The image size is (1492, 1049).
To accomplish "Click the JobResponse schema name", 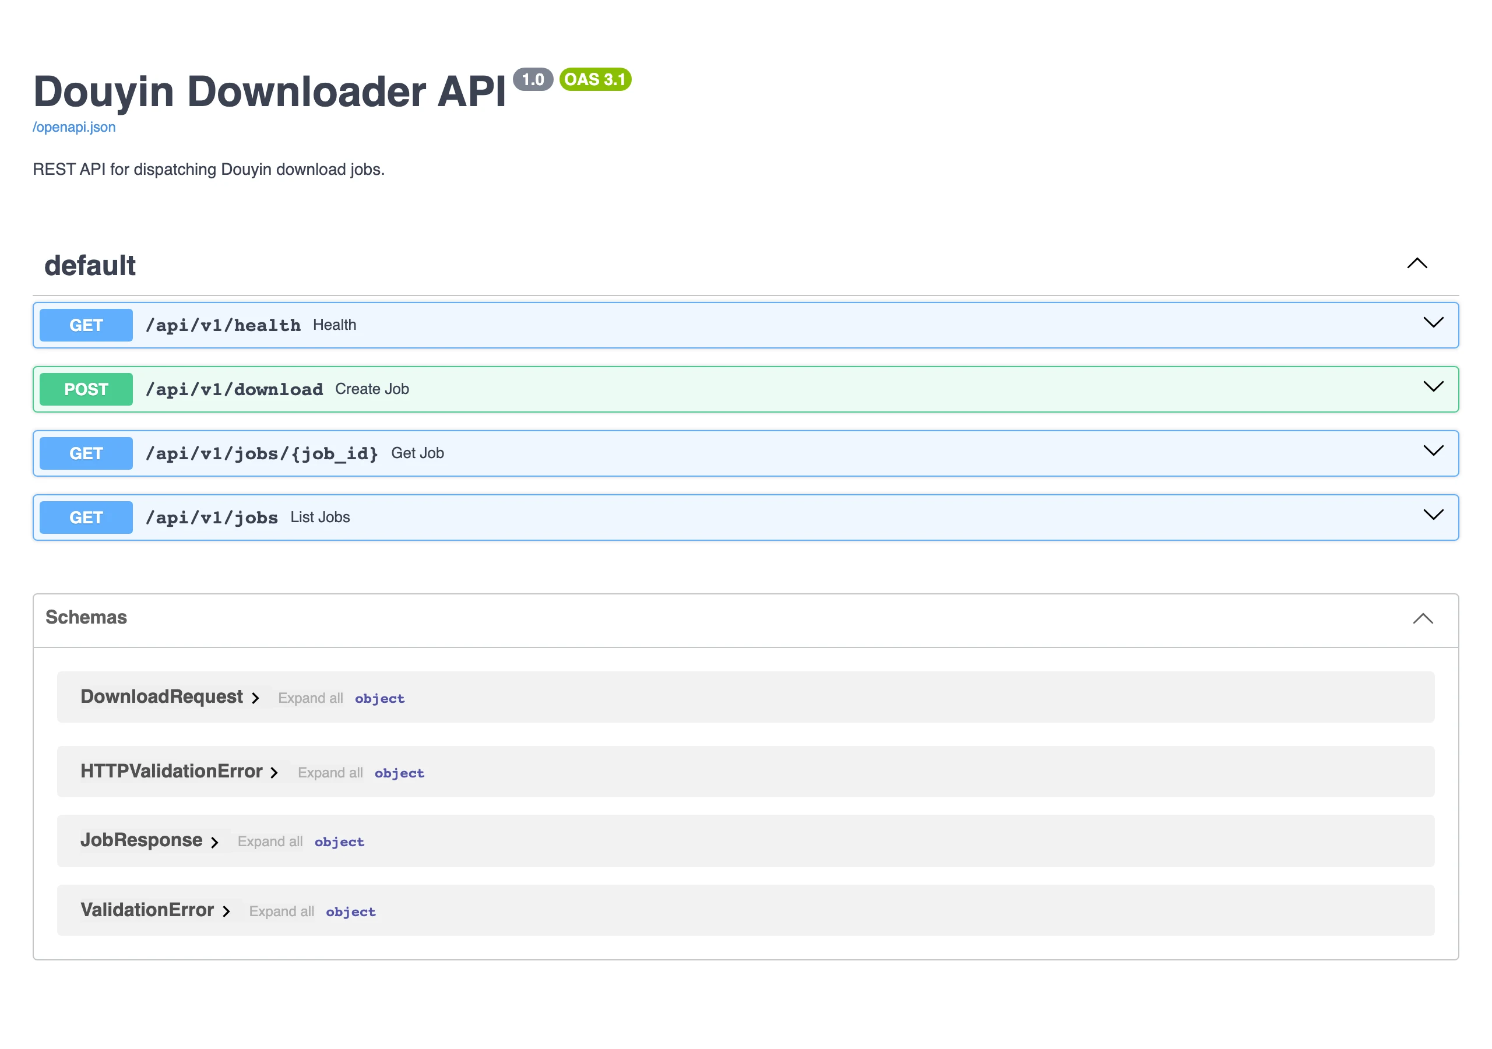I will pos(142,840).
